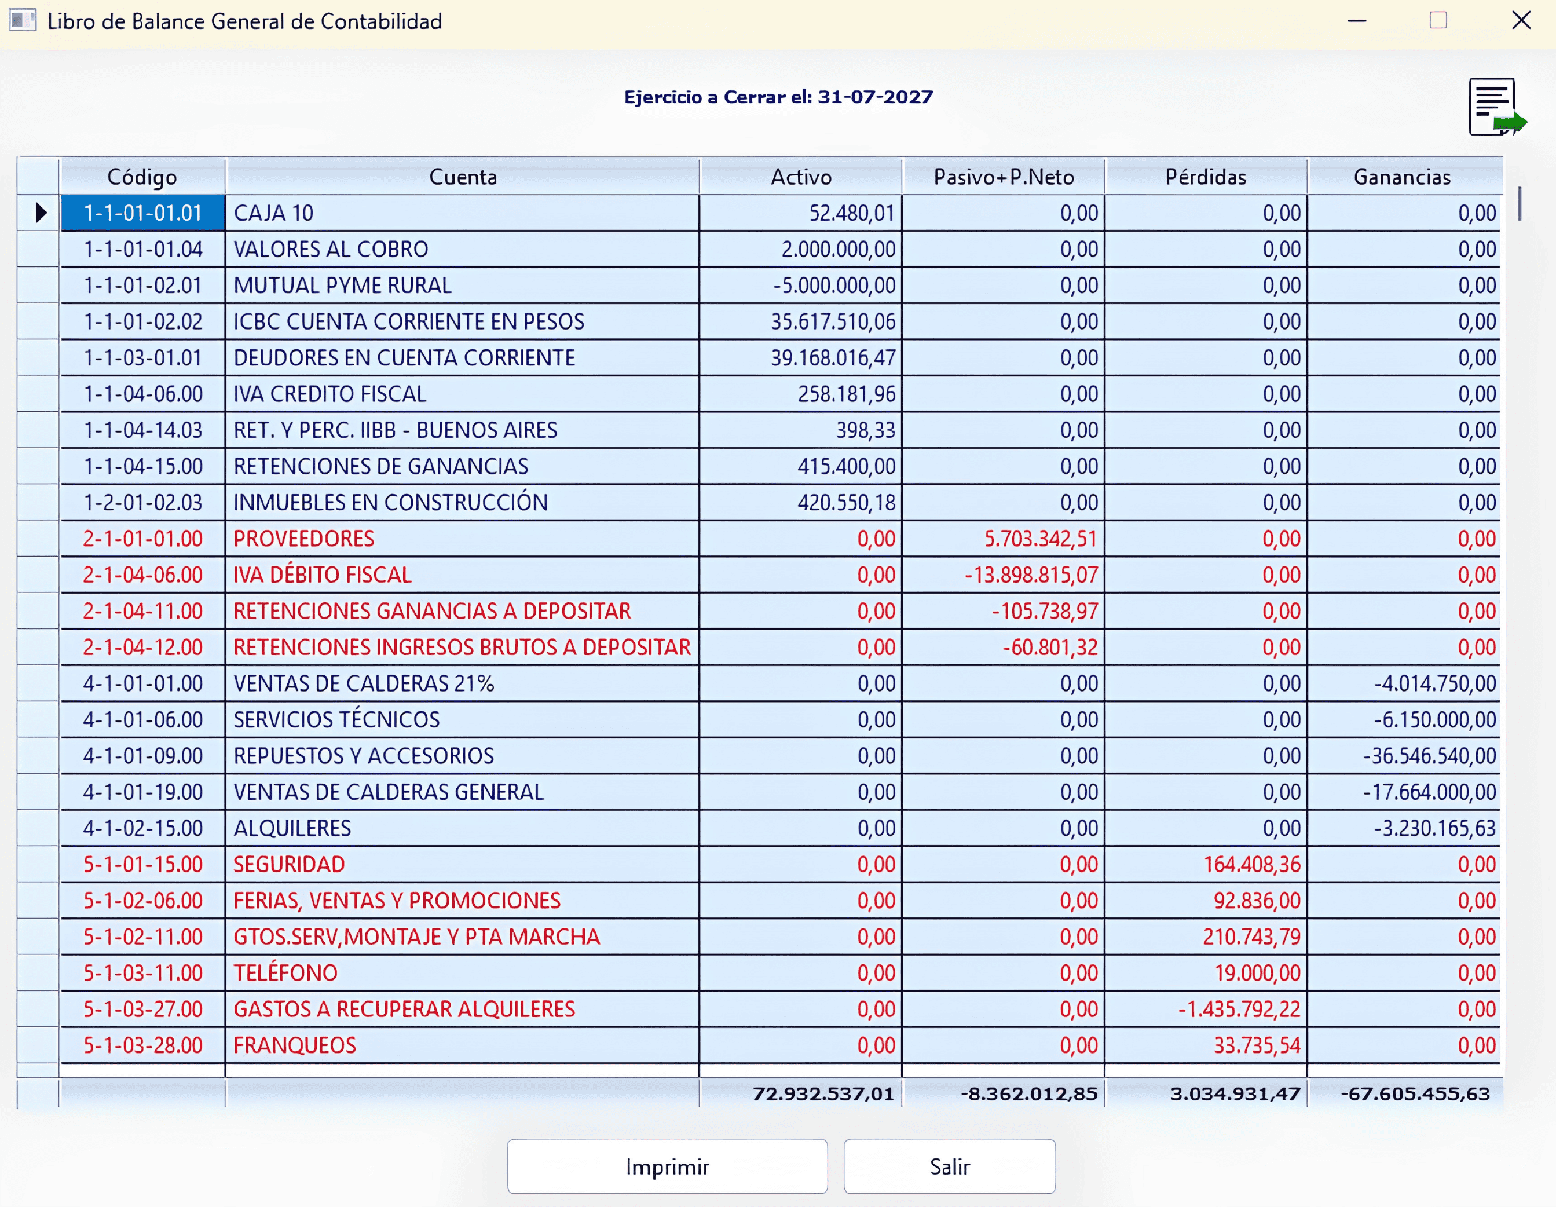Select DEUDORES EN CUENTA CORRIENTE account
Screen dimensions: 1556x1207
click(462, 358)
